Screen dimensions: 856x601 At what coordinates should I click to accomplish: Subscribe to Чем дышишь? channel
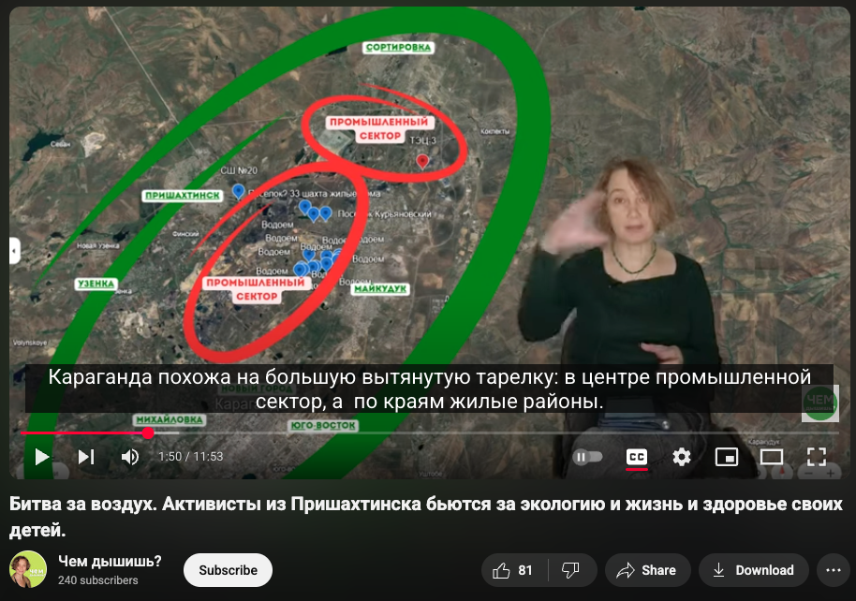[x=228, y=570]
